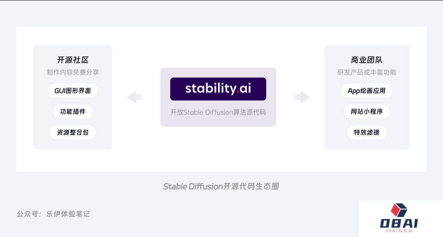Select the GUI图形界面 pill
The image size is (443, 237).
[73, 90]
